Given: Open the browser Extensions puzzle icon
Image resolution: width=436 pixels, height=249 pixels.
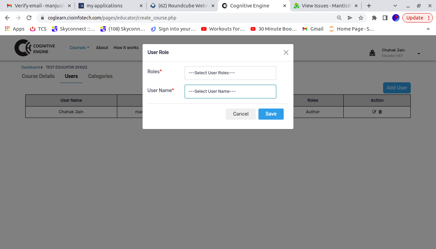Looking at the screenshot, I should coord(374,18).
